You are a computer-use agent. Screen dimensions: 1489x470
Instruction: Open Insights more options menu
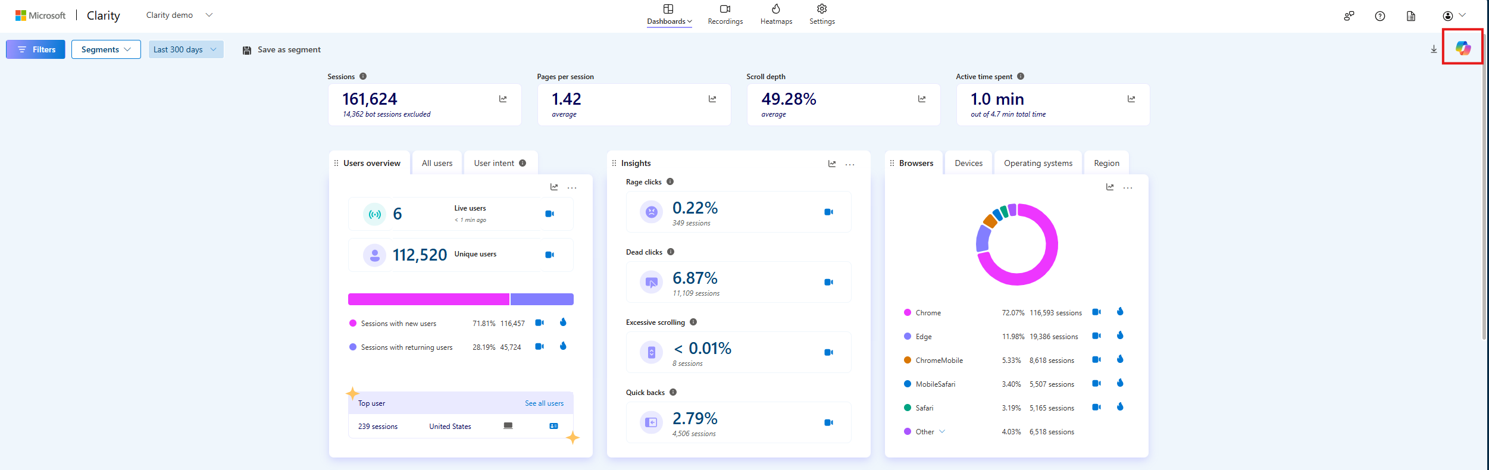pyautogui.click(x=850, y=164)
